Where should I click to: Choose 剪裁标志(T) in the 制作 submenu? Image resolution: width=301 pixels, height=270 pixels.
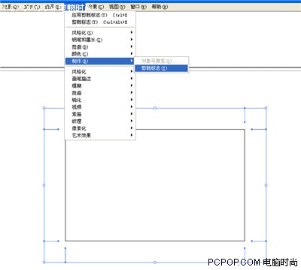[161, 68]
